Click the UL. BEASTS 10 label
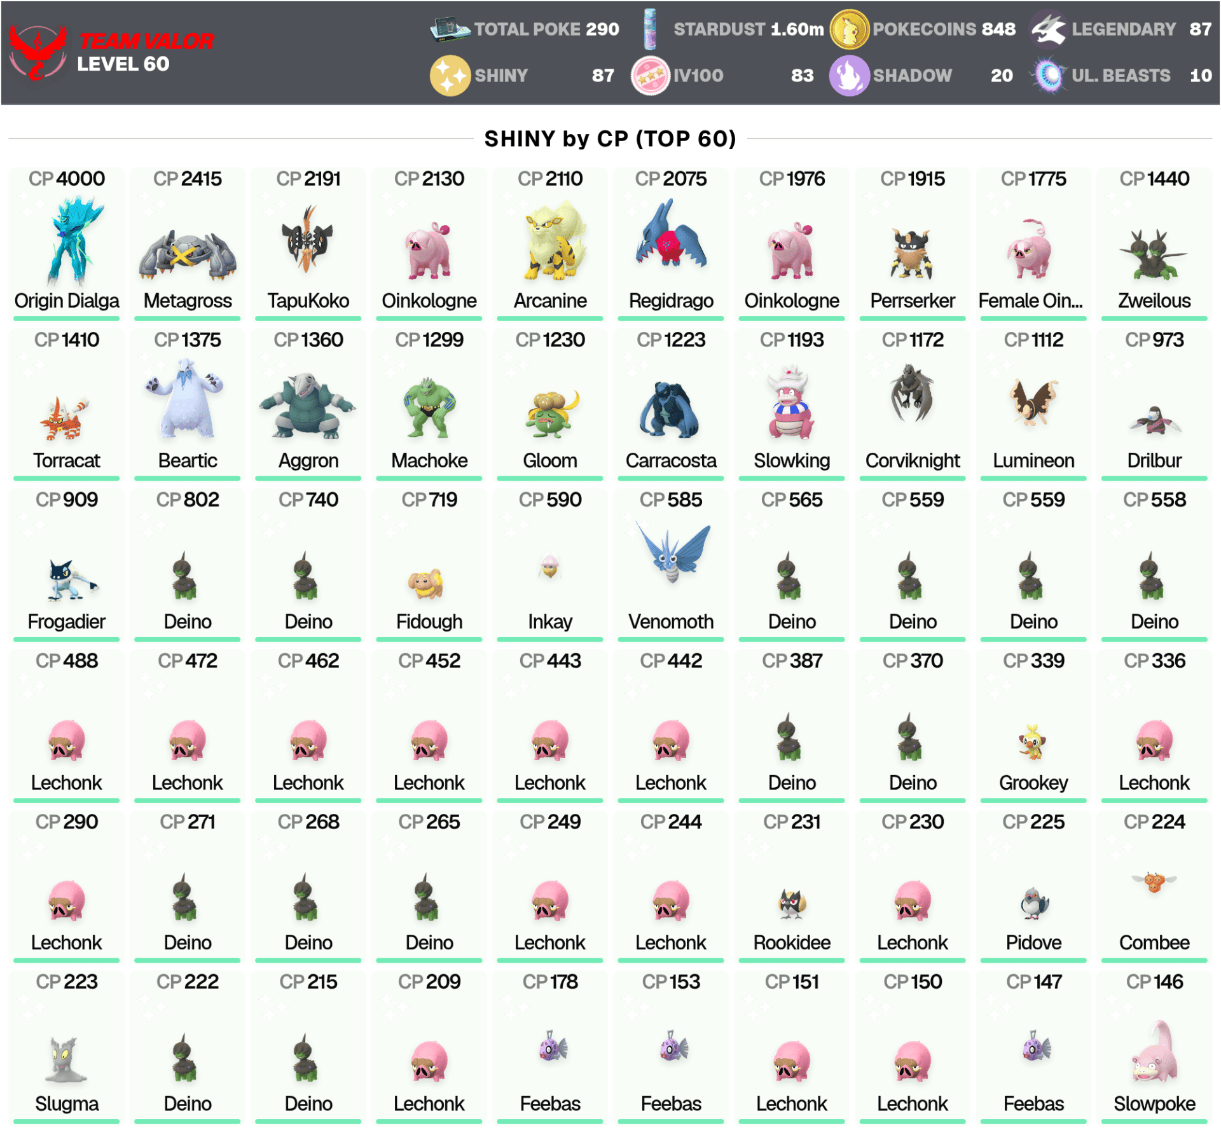The width and height of the screenshot is (1221, 1135). point(1142,76)
